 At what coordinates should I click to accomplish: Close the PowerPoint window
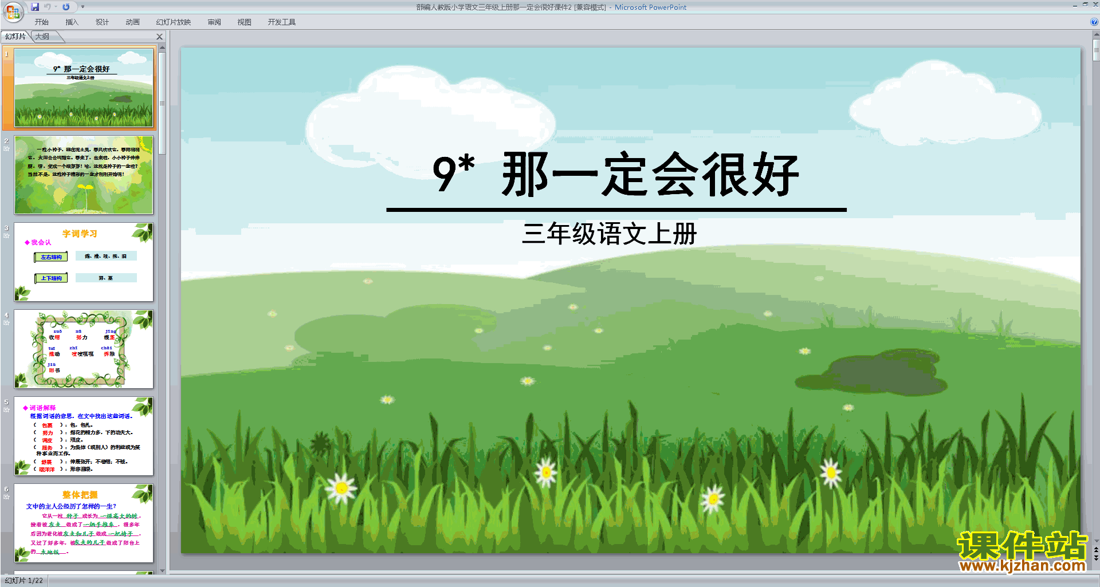tap(1095, 5)
